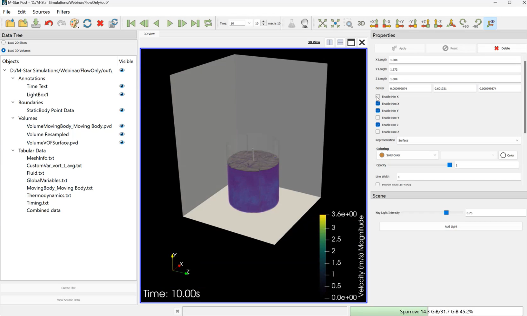Screen dimensions: 527x316
Task: Collapse the Volumes tree group
Action: [x=13, y=118]
